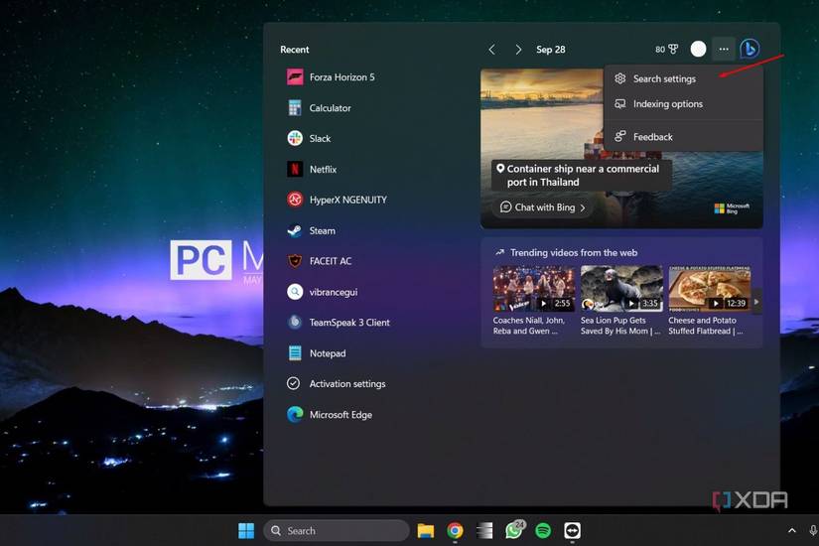Viewport: 819px width, 546px height.
Task: Click the Activation settings label
Action: click(347, 383)
